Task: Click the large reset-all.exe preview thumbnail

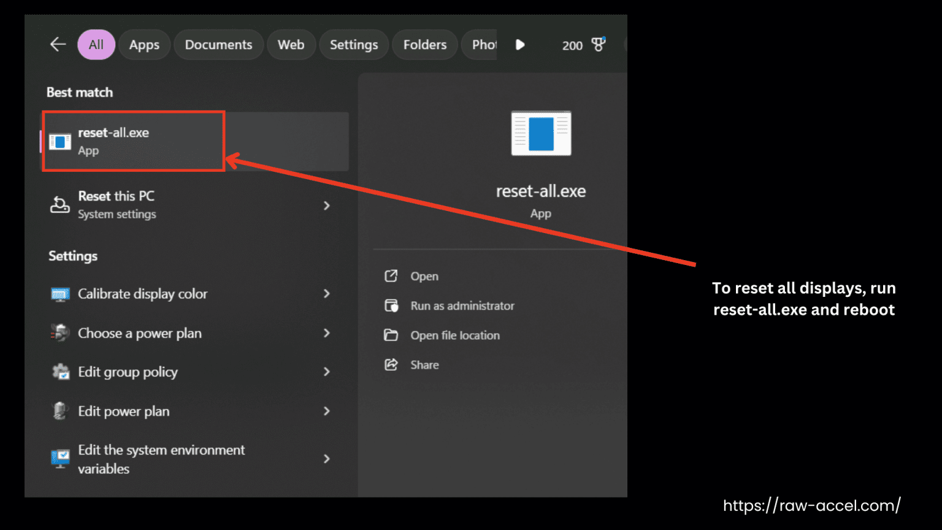Action: click(540, 132)
